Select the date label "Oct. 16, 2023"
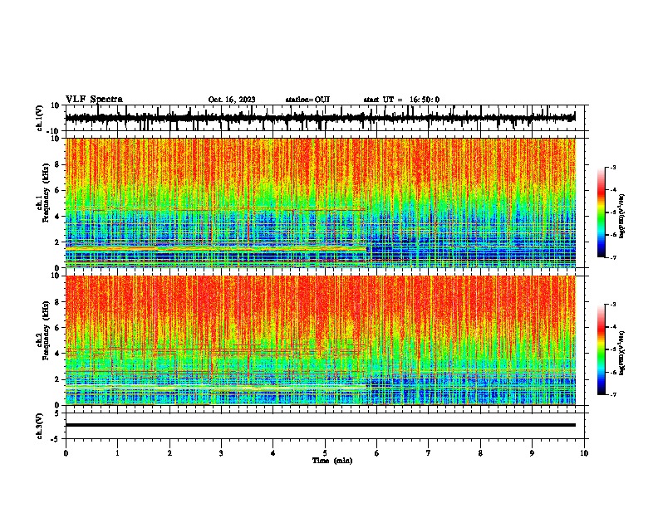 pyautogui.click(x=232, y=100)
